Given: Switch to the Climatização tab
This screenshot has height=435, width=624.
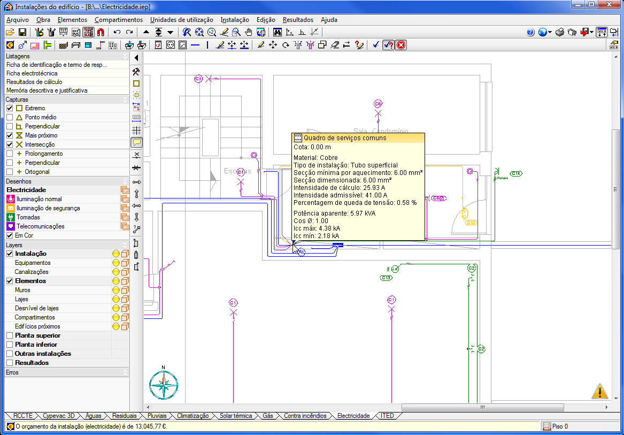Looking at the screenshot, I should coord(192,416).
